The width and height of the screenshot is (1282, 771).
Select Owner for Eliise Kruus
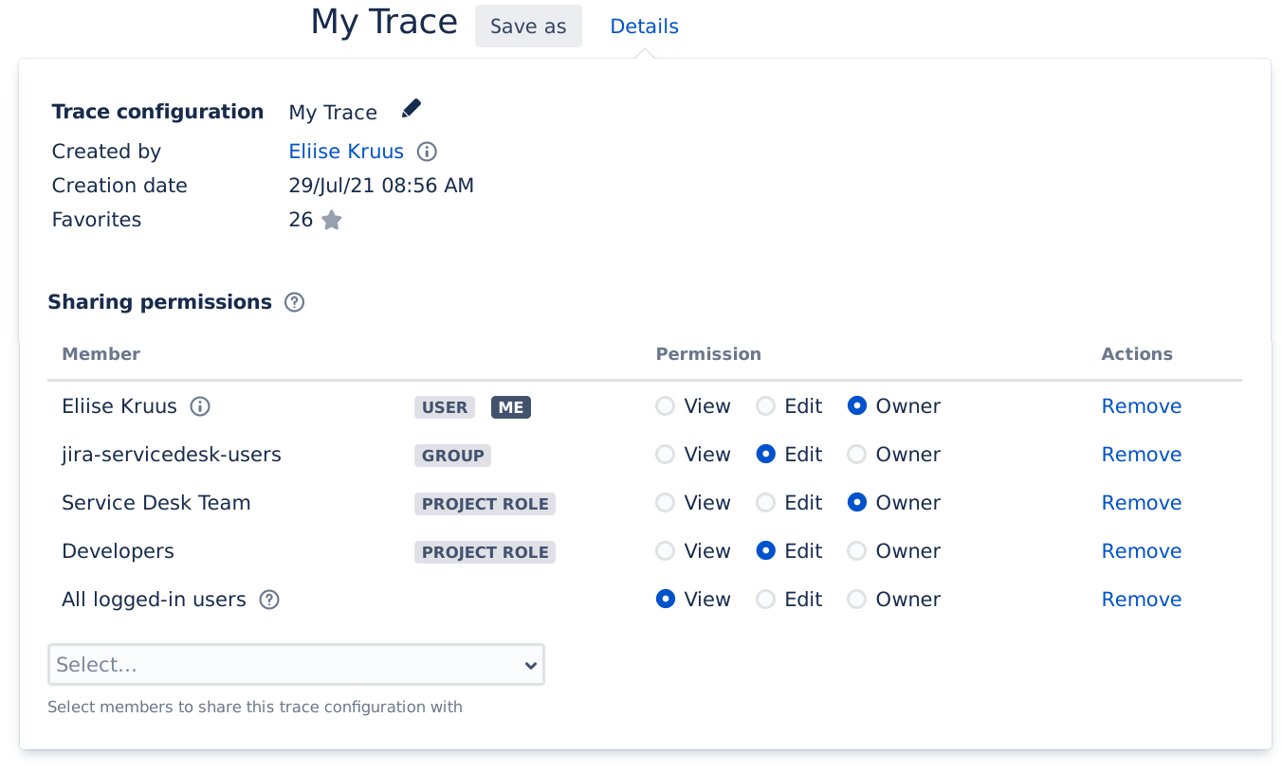(x=857, y=406)
